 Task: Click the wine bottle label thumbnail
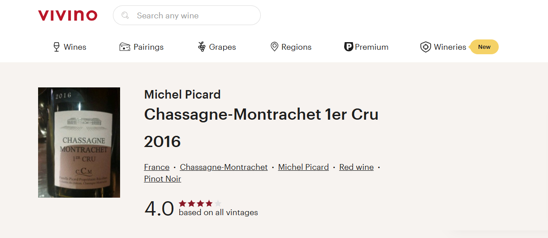tap(79, 143)
